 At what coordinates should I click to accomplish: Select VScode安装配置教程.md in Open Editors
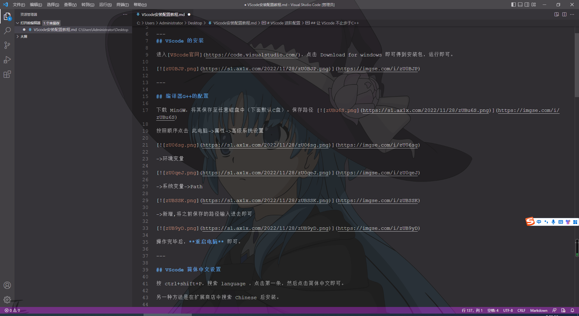pos(74,30)
